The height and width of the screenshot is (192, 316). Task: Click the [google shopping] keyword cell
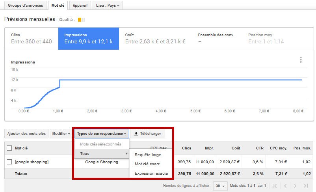(32, 162)
